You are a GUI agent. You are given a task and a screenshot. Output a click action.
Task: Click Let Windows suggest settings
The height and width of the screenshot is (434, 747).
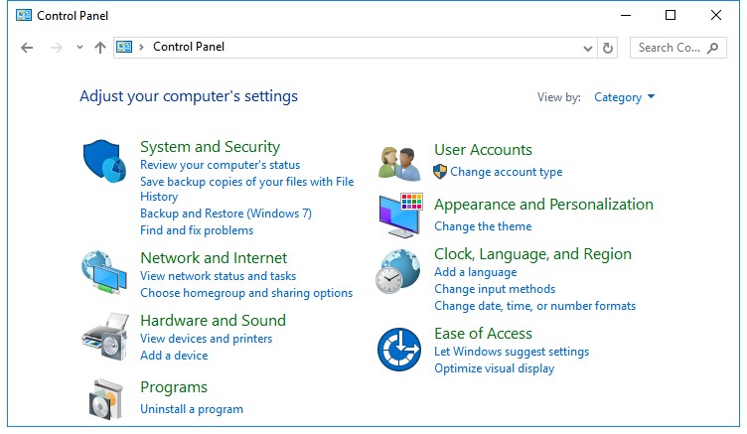click(x=512, y=352)
